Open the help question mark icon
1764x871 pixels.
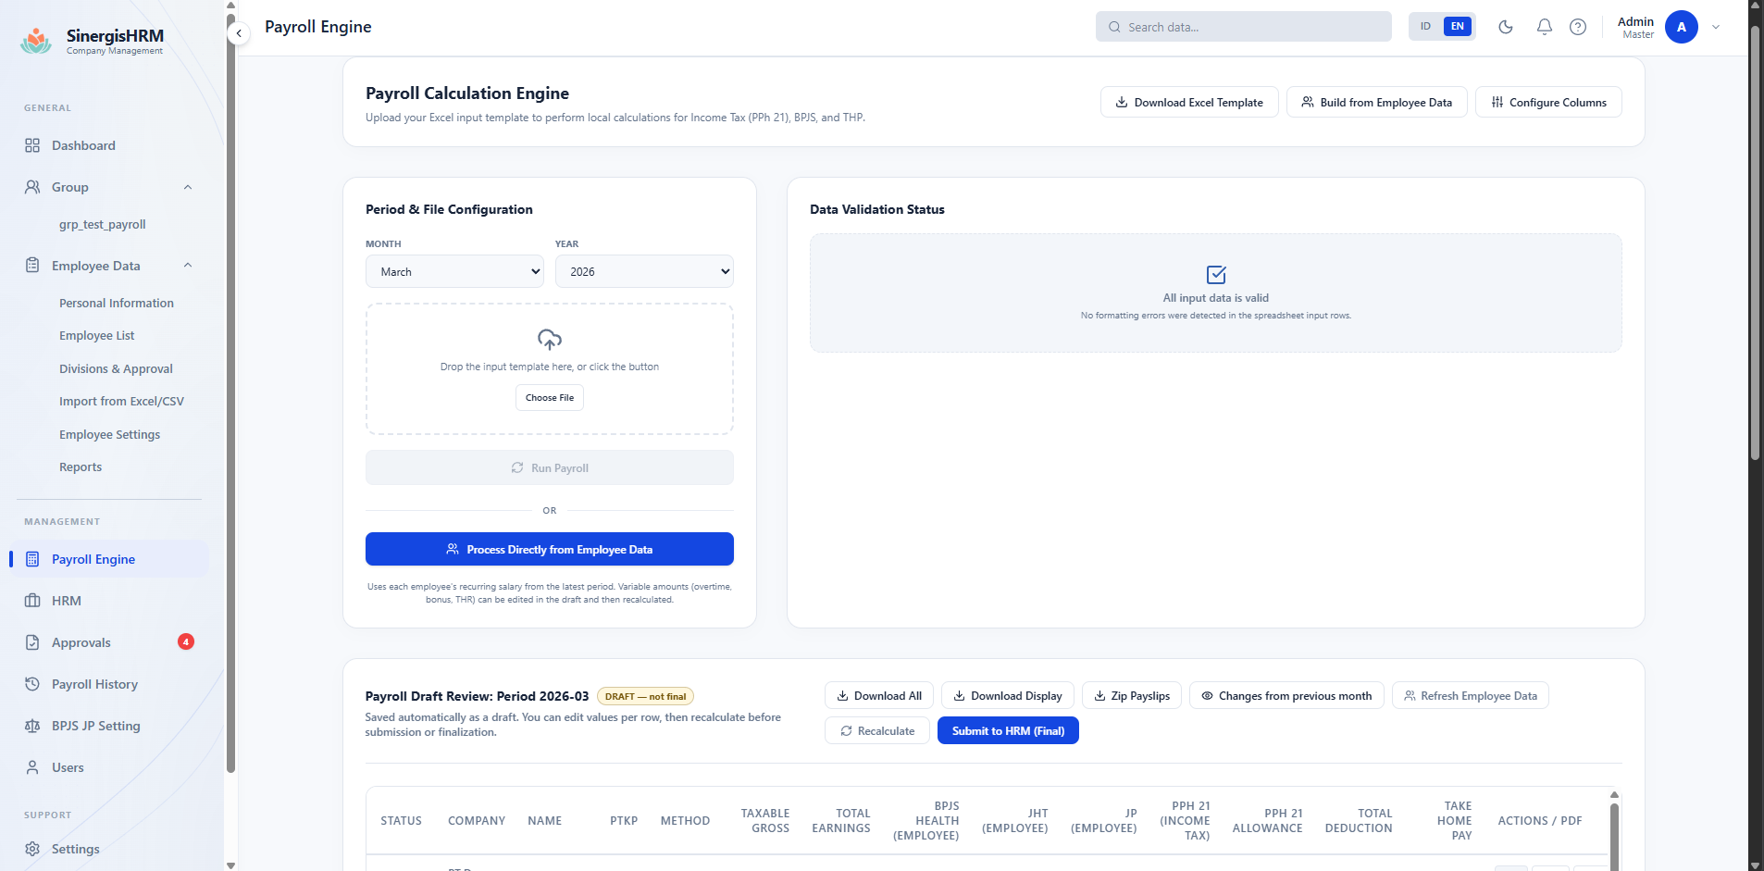click(x=1578, y=27)
